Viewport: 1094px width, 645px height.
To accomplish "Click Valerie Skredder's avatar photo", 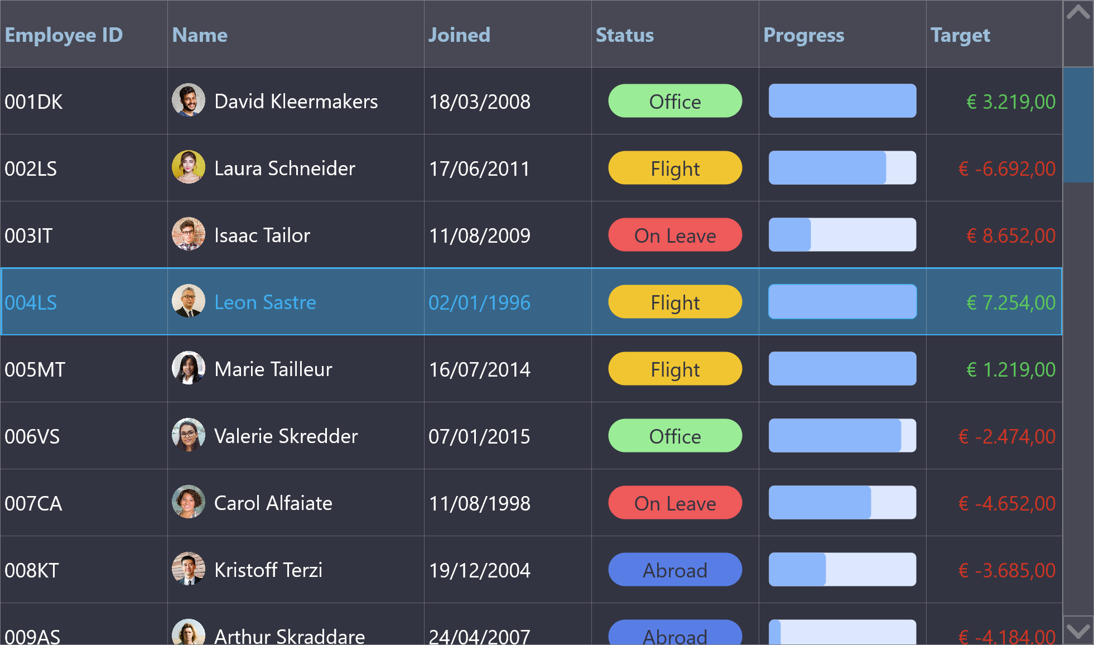I will pyautogui.click(x=189, y=436).
